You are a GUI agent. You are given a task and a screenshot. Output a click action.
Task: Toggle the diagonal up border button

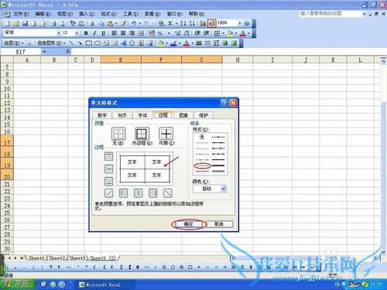click(109, 193)
